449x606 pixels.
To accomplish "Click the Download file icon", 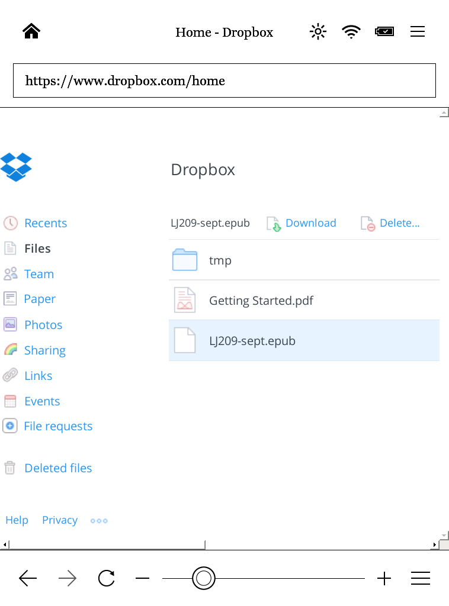I will pyautogui.click(x=274, y=224).
